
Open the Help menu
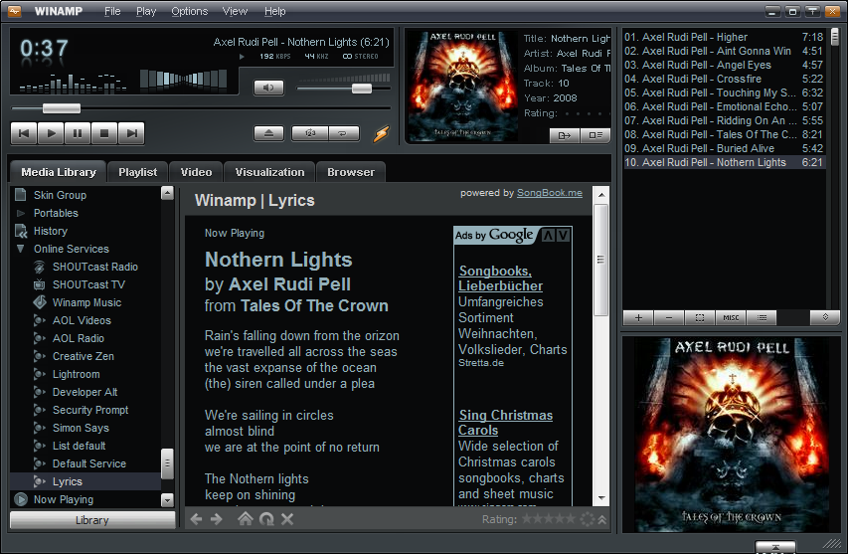tap(274, 11)
